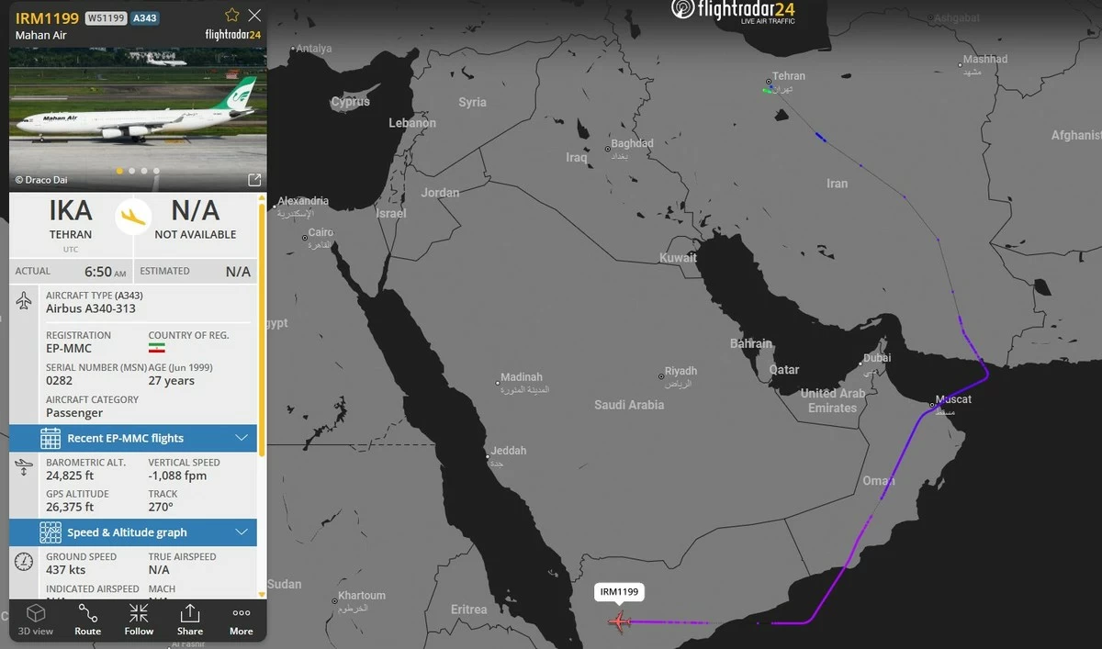Click the IKA Tehran origin airport

(71, 218)
